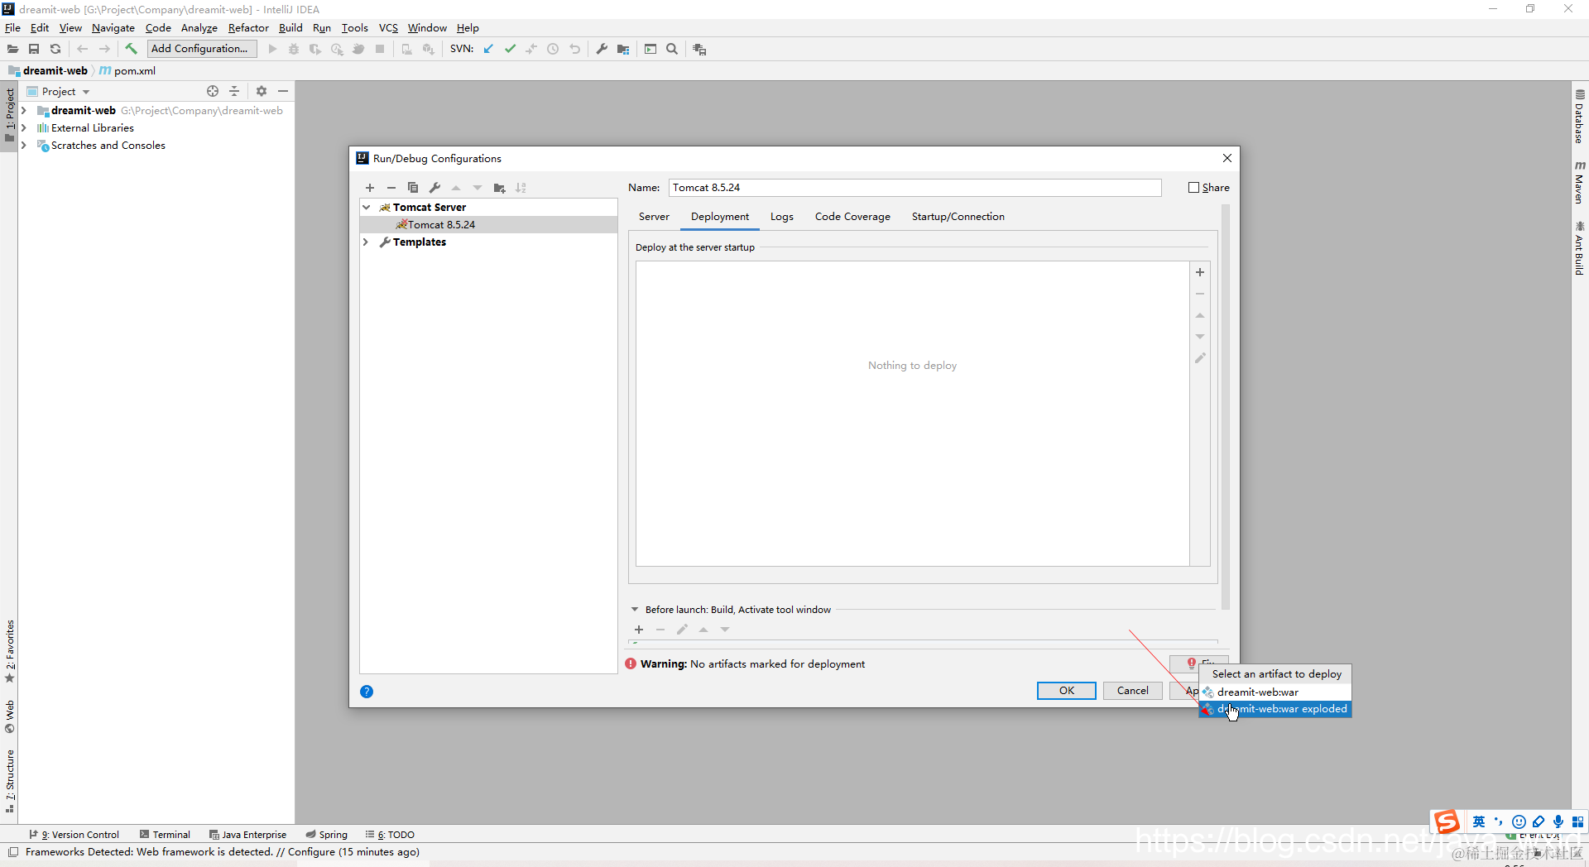
Task: Click pom.xml in the breadcrumb bar
Action: pos(127,70)
